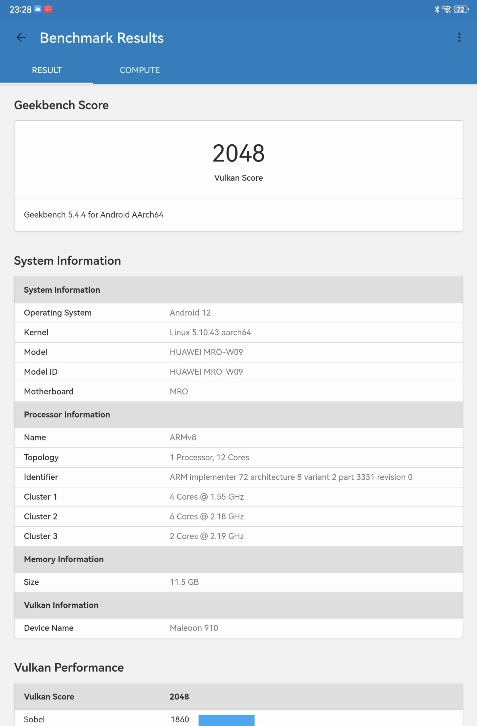Tap the battery 72 indicator

[x=461, y=9]
